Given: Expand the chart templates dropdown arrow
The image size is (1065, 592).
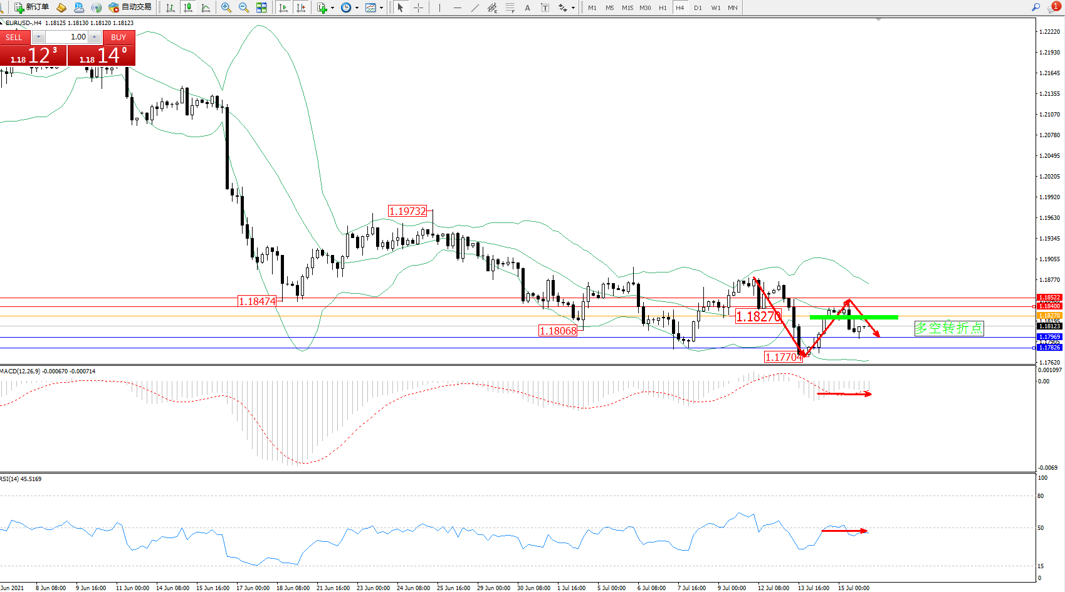Looking at the screenshot, I should coord(381,8).
